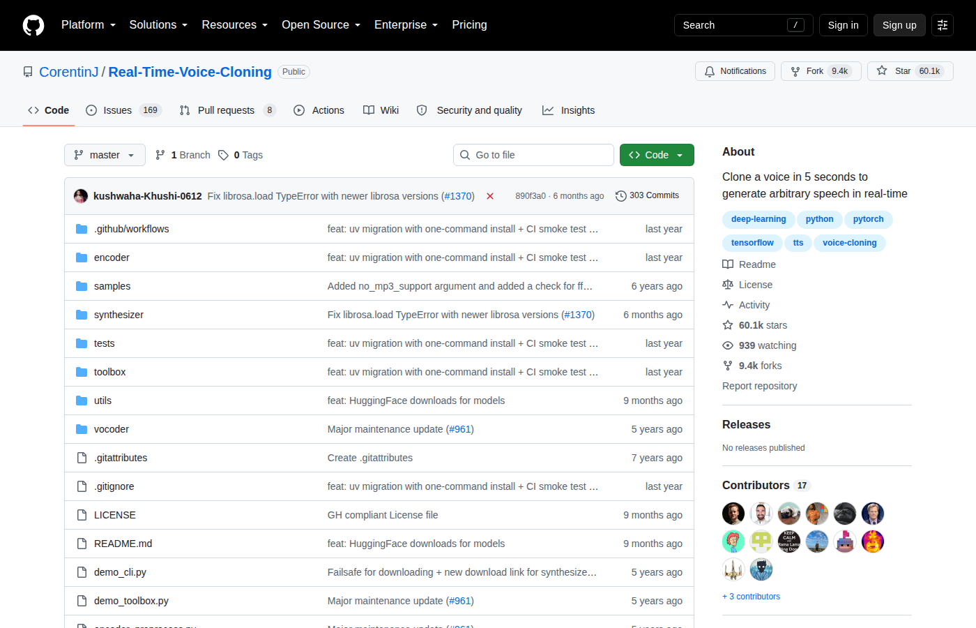
Task: Expand the Platform menu
Action: click(x=89, y=25)
